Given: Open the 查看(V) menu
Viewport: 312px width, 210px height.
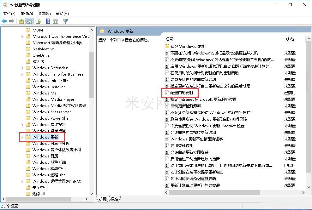Looking at the screenshot, I should pyautogui.click(x=44, y=13).
